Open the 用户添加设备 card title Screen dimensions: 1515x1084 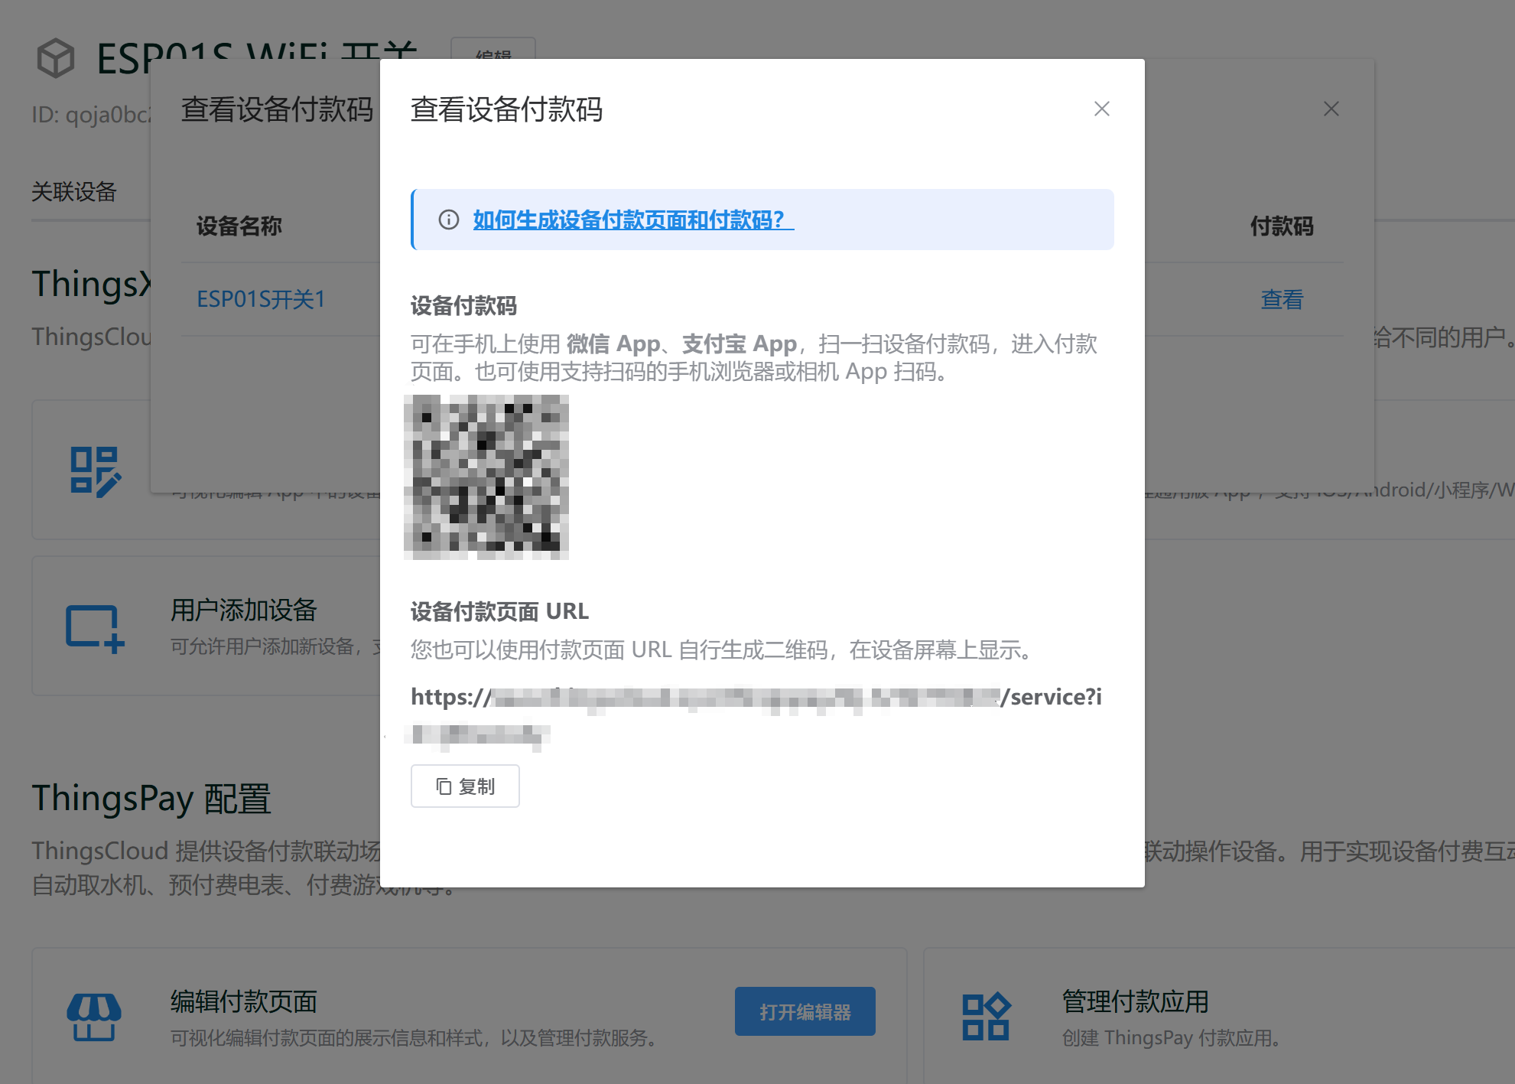243,610
